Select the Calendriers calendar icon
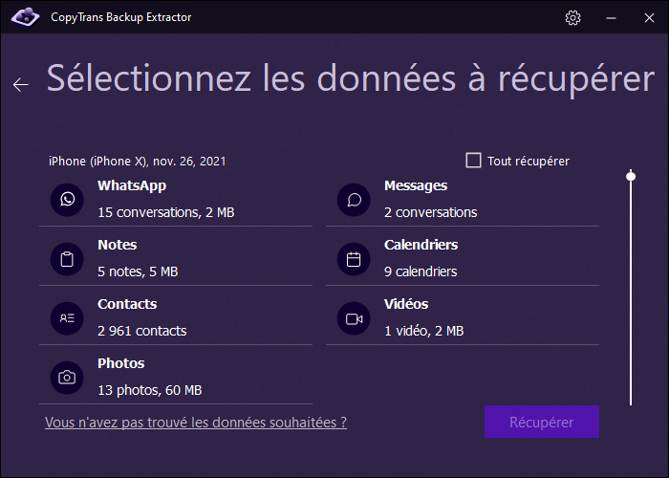669x478 pixels. (354, 259)
